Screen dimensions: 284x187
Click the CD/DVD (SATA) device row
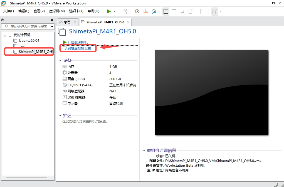99,85
